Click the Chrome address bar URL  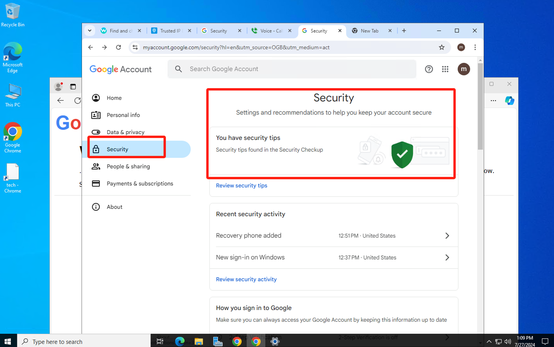pyautogui.click(x=236, y=47)
